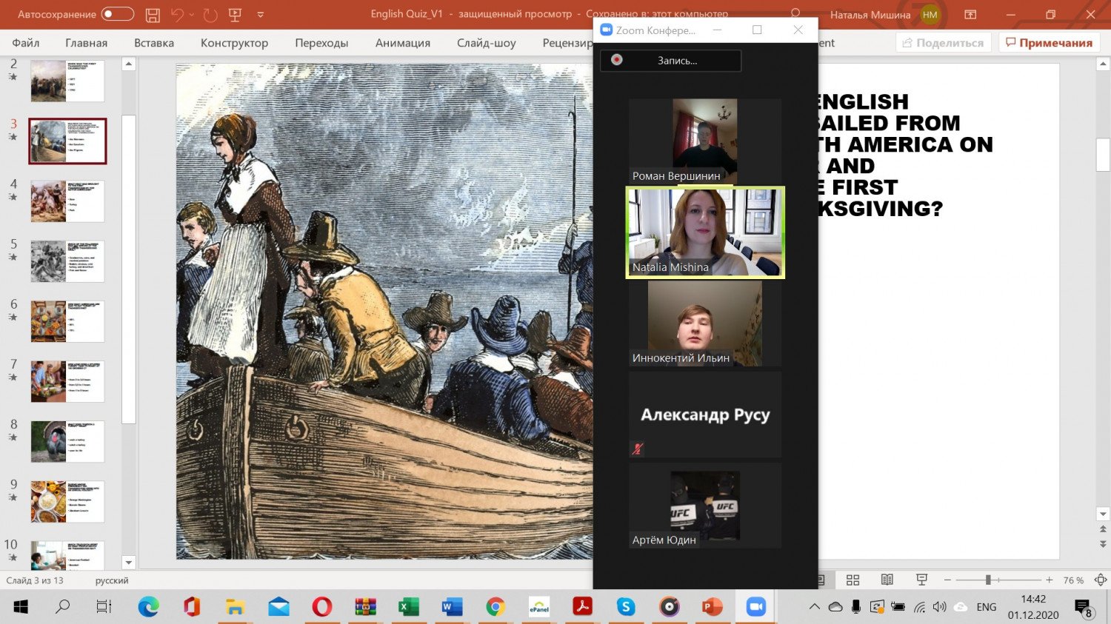Click the zoom in plus button

1049,580
